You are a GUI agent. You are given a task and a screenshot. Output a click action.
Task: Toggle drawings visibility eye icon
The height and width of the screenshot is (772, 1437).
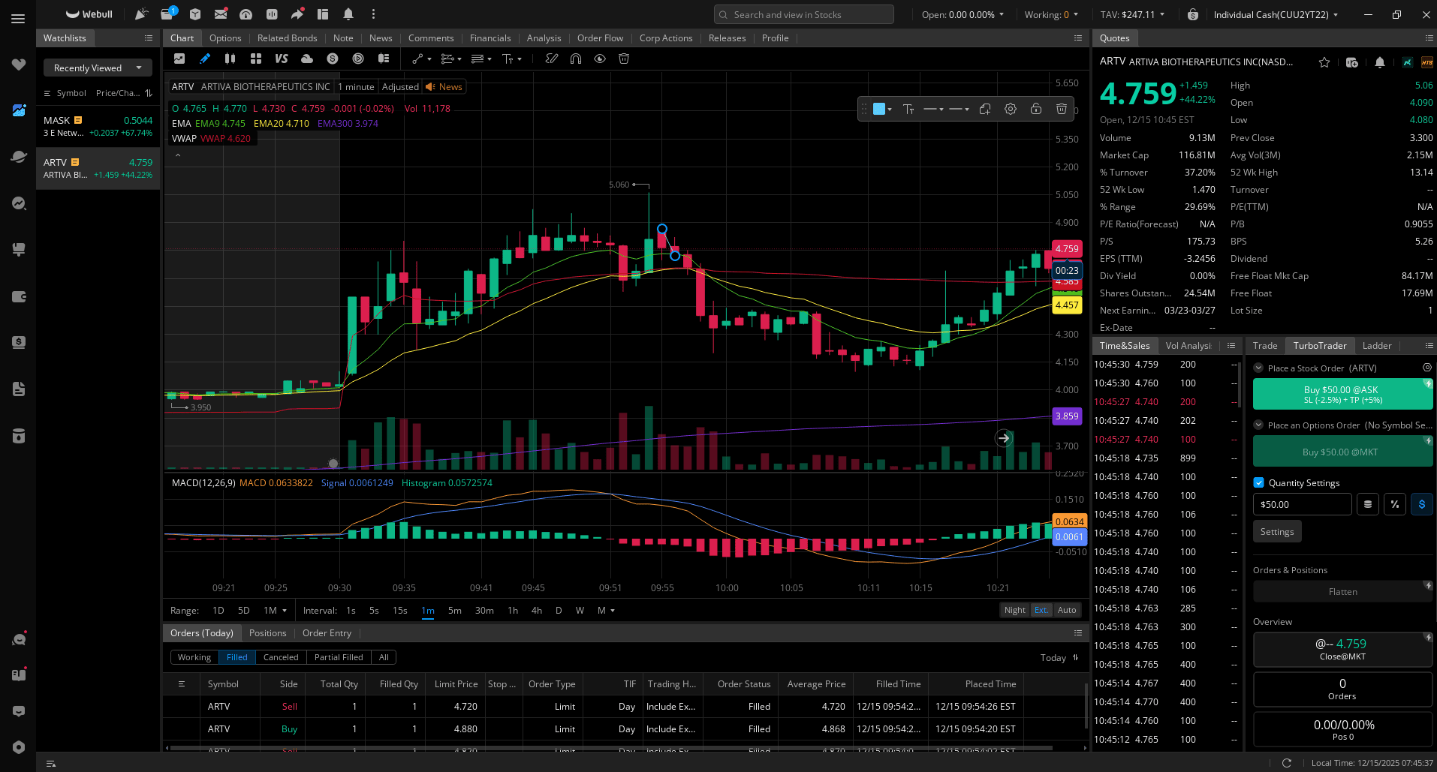pos(600,59)
